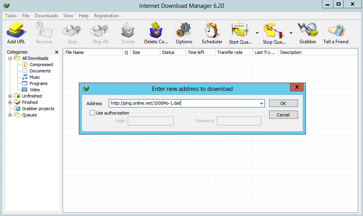The image size is (363, 216).
Task: Open the Downloads menu
Action: pos(46,16)
